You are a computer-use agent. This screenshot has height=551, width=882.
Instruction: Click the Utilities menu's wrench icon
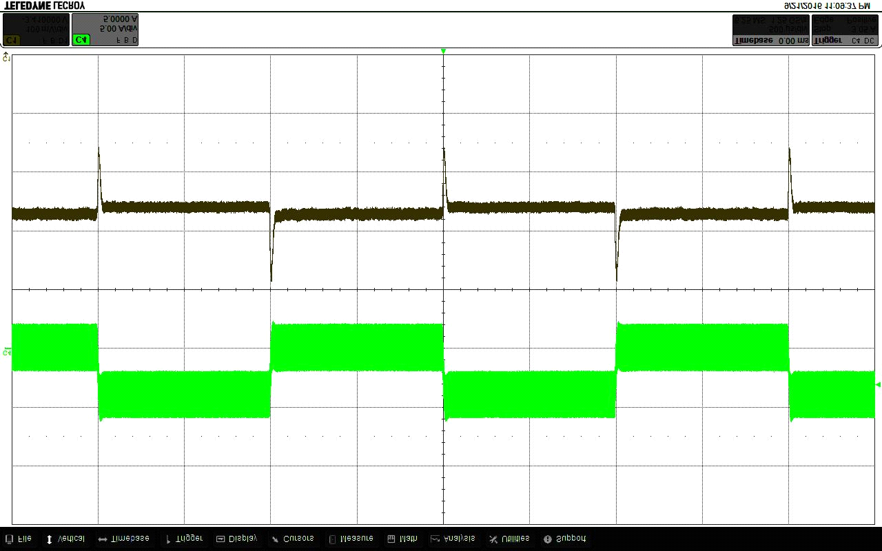coord(493,539)
